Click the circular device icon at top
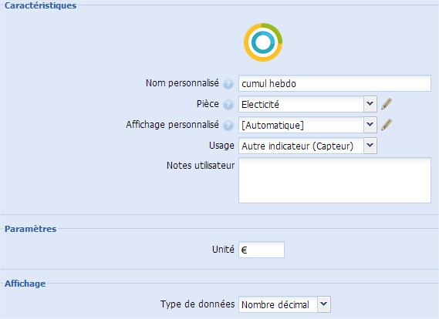The height and width of the screenshot is (319, 439). 263,42
